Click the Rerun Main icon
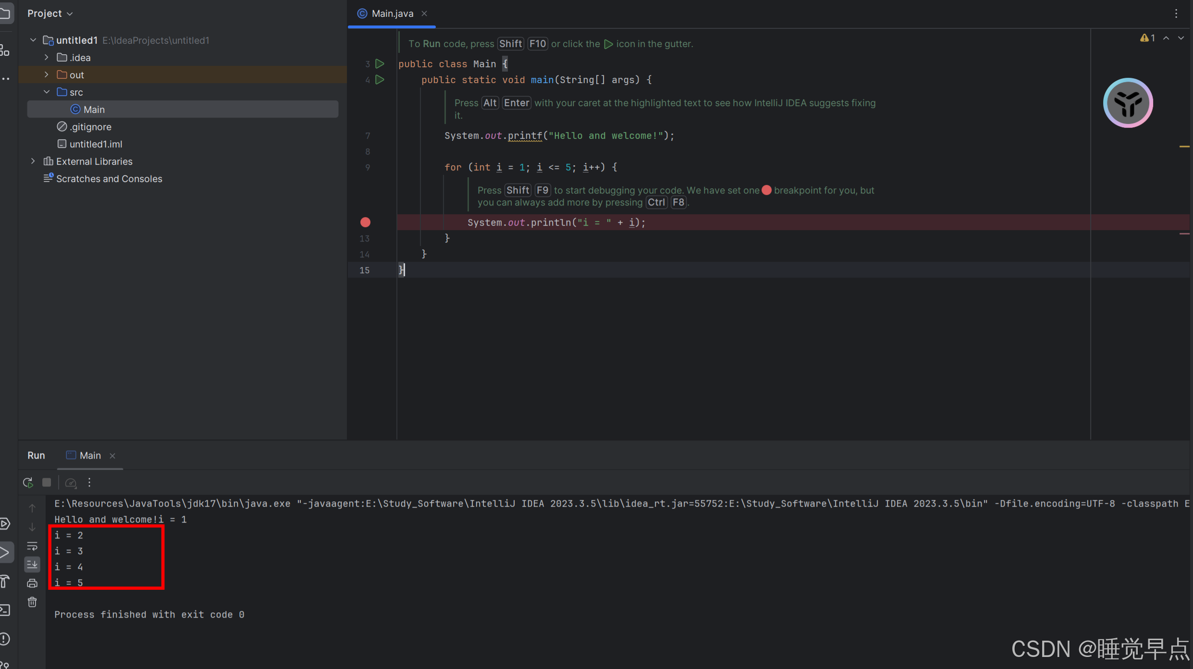The height and width of the screenshot is (669, 1193). coord(28,483)
